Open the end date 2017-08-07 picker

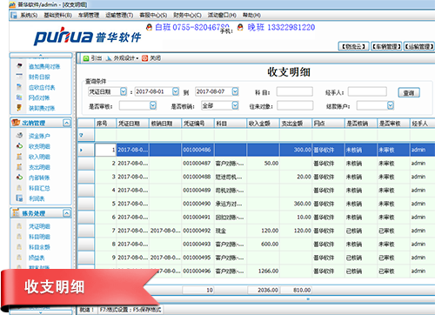(x=235, y=91)
